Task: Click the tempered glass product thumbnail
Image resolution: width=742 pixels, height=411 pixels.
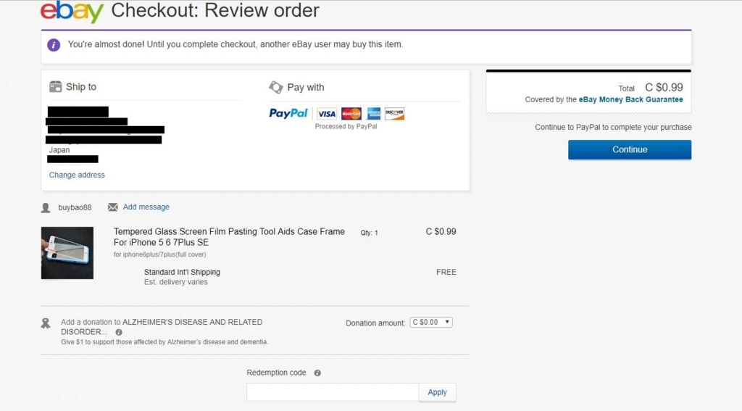Action: [67, 253]
